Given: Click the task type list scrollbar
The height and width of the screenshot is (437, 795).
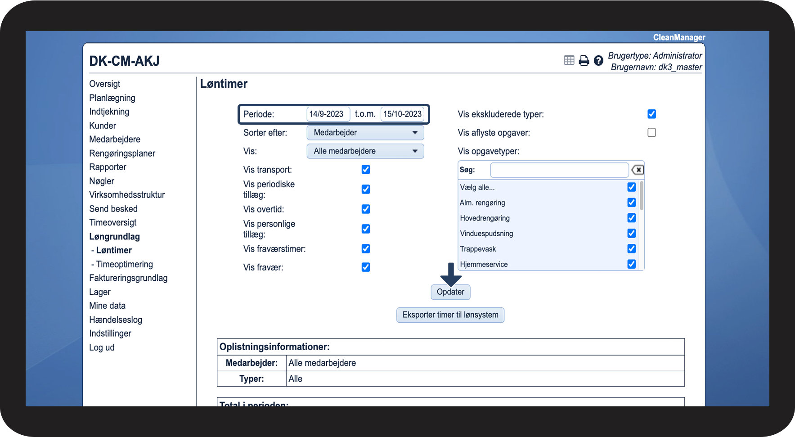Looking at the screenshot, I should (642, 196).
